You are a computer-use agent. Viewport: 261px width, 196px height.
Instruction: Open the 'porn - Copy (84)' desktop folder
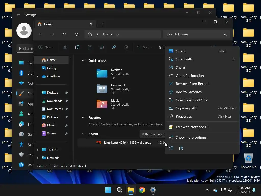click(248, 13)
